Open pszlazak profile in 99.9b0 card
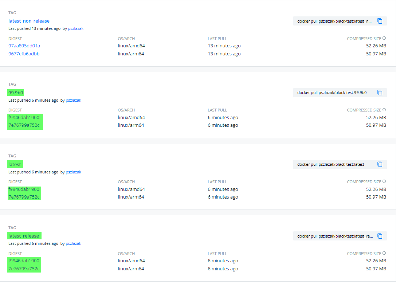This screenshot has height=282, width=396. pos(74,100)
